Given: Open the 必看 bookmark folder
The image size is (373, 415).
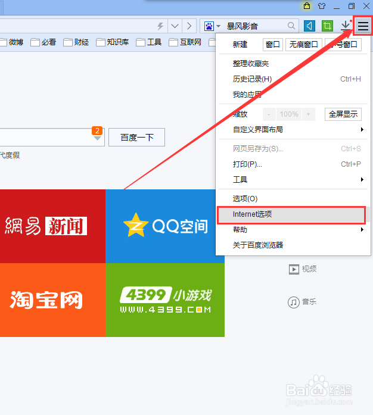Looking at the screenshot, I should pos(43,42).
